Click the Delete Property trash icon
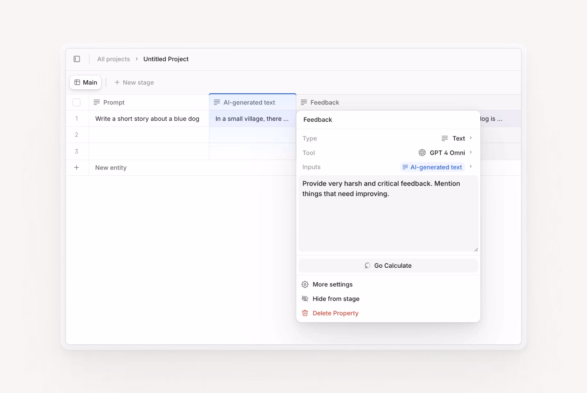587x393 pixels. (x=305, y=313)
